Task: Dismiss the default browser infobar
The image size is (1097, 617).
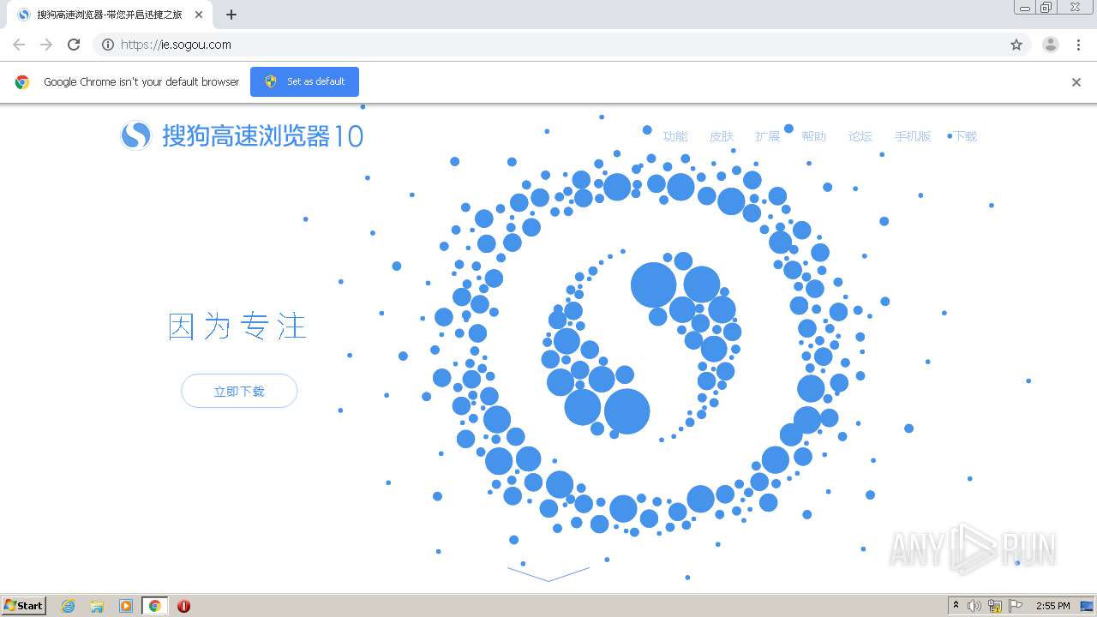Action: click(1076, 82)
